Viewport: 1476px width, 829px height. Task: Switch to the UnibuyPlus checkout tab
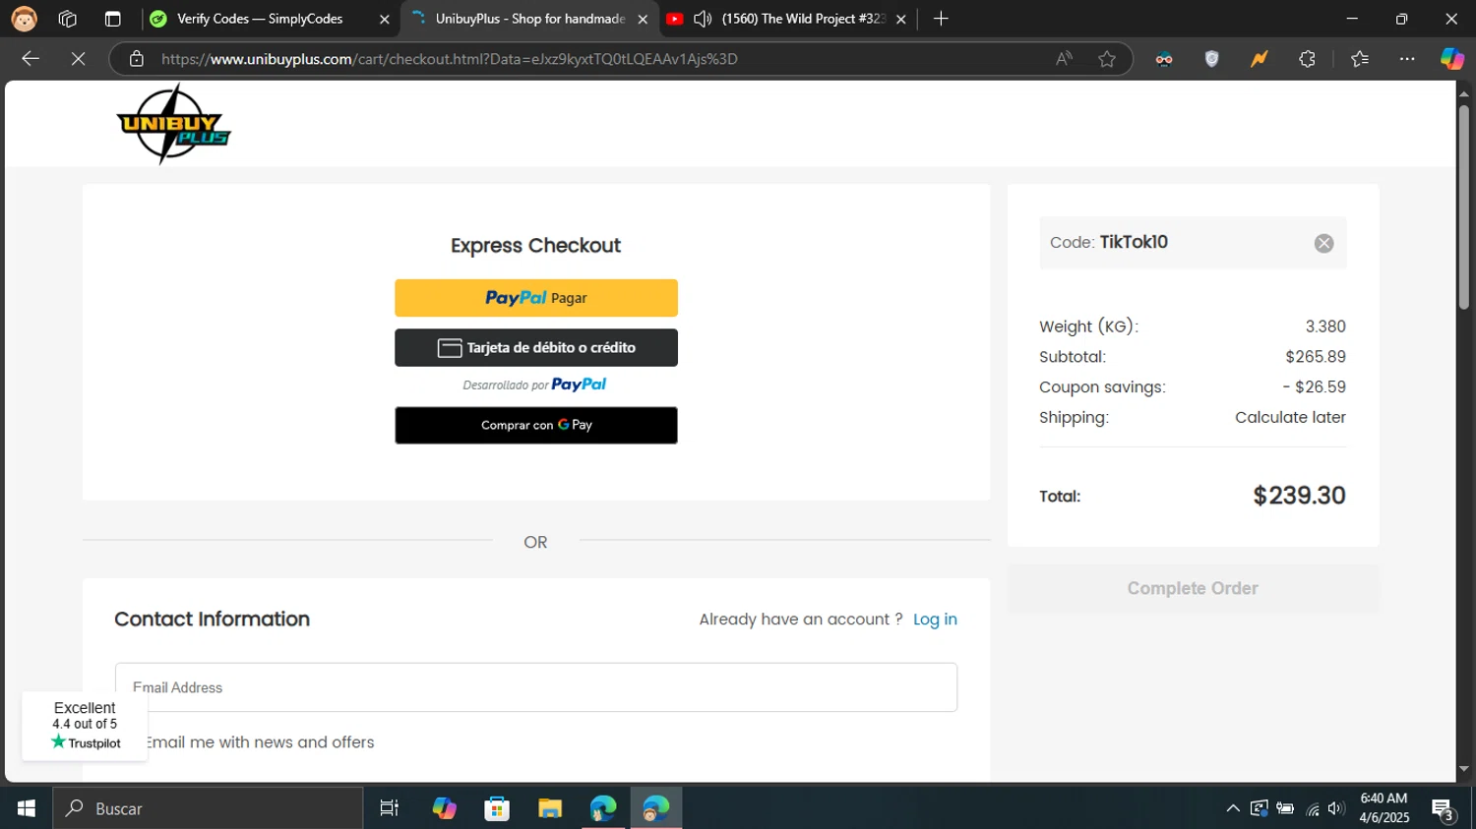pos(529,19)
